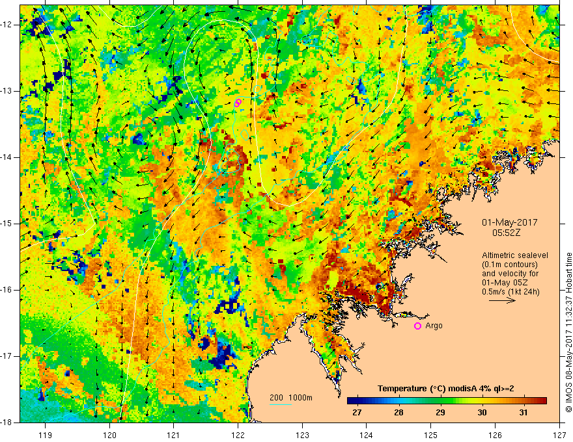Click the '200 1000m' bathymetry legend text

[x=291, y=398]
